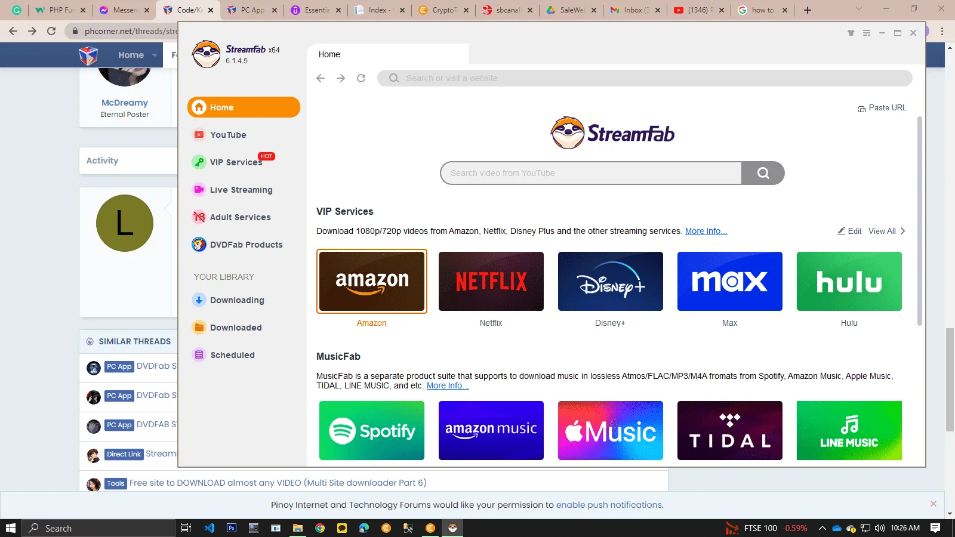The width and height of the screenshot is (955, 537).
Task: Click the Search or visit a website bar
Action: pos(645,78)
